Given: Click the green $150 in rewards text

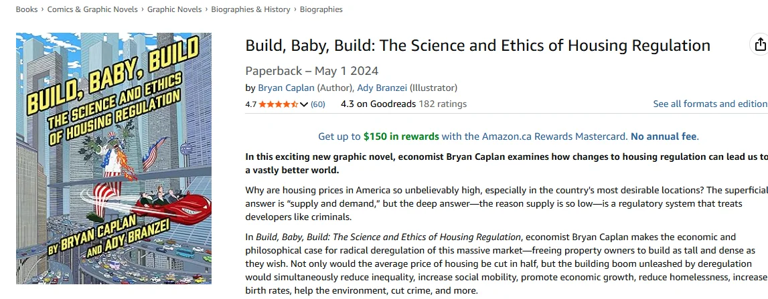Looking at the screenshot, I should pos(401,136).
